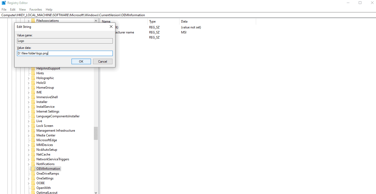Click the Hints folder icon
Image resolution: width=376 pixels, height=194 pixels.
pyautogui.click(x=33, y=73)
